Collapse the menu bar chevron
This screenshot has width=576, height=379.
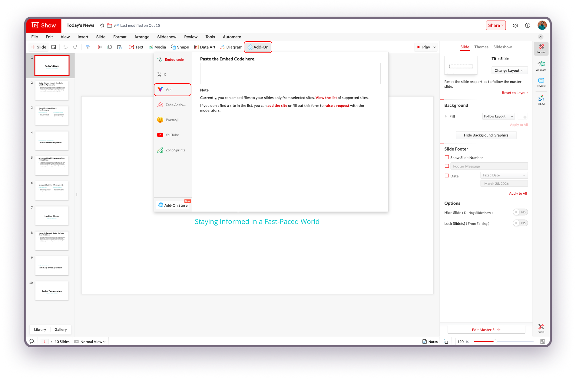pyautogui.click(x=541, y=37)
